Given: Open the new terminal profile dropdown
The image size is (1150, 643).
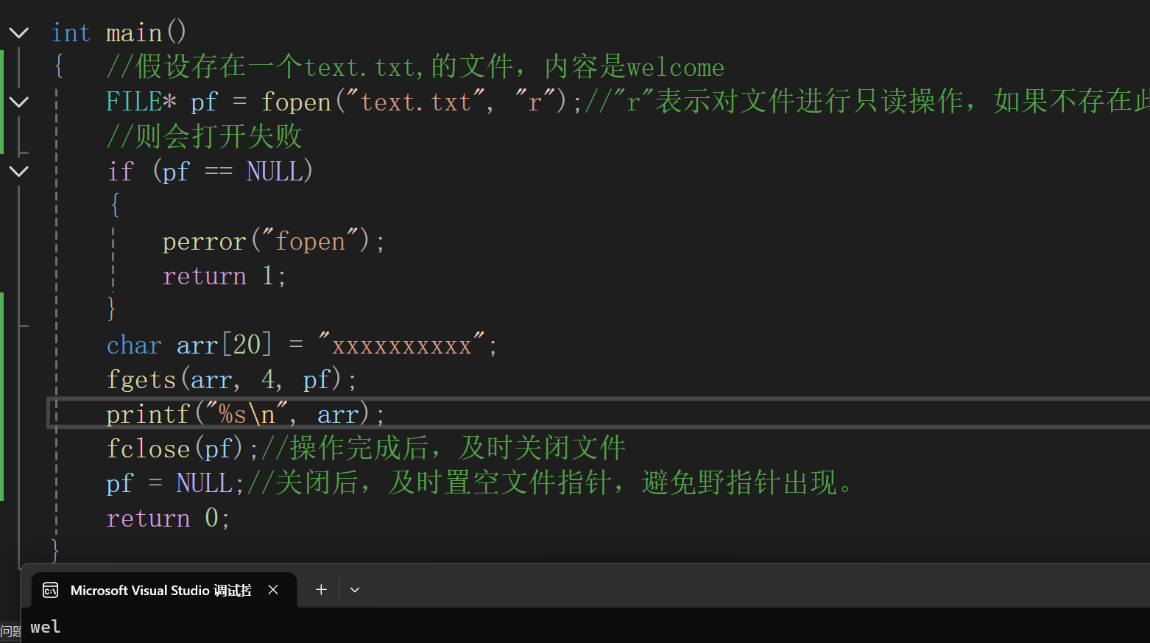Looking at the screenshot, I should [355, 589].
